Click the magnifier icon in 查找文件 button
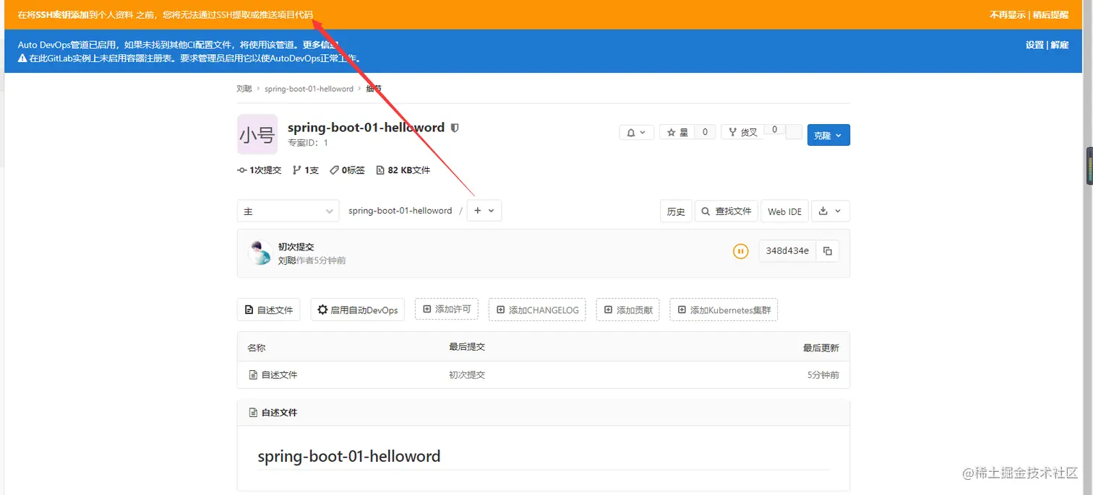This screenshot has width=1093, height=495. pos(706,211)
